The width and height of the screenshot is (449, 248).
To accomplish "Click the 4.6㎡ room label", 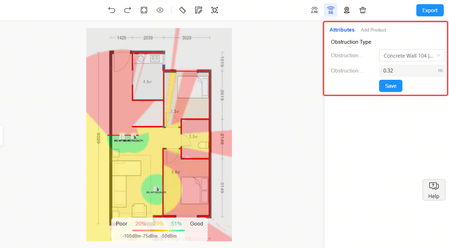I will (147, 82).
